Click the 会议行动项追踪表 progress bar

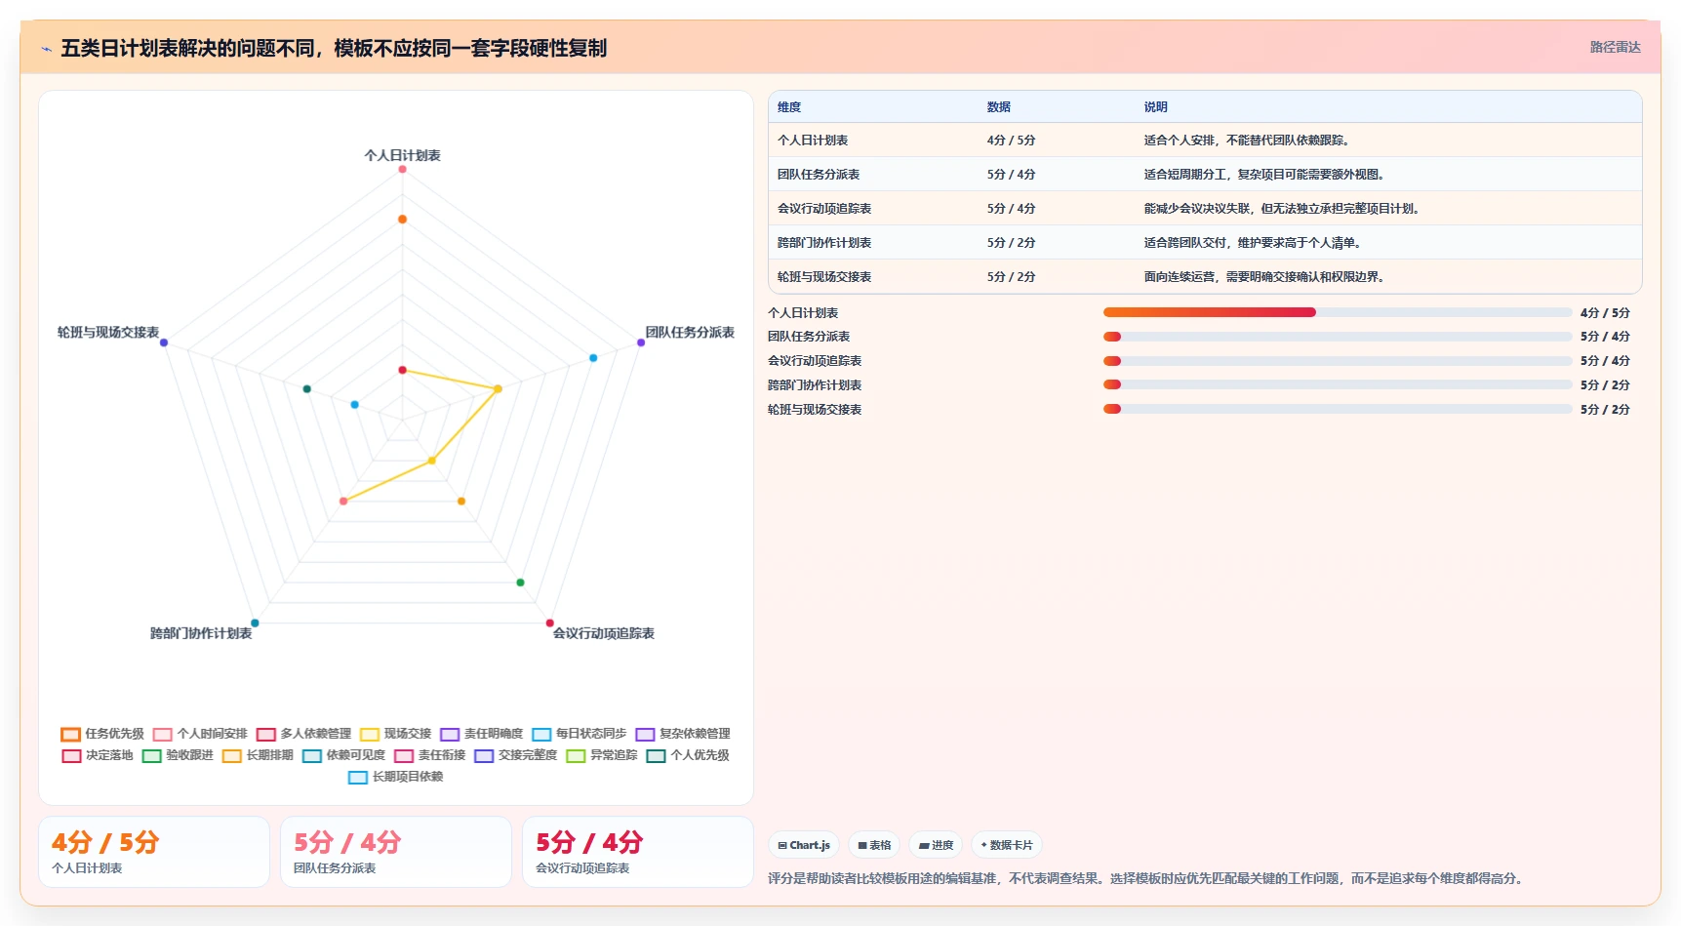pos(1338,361)
